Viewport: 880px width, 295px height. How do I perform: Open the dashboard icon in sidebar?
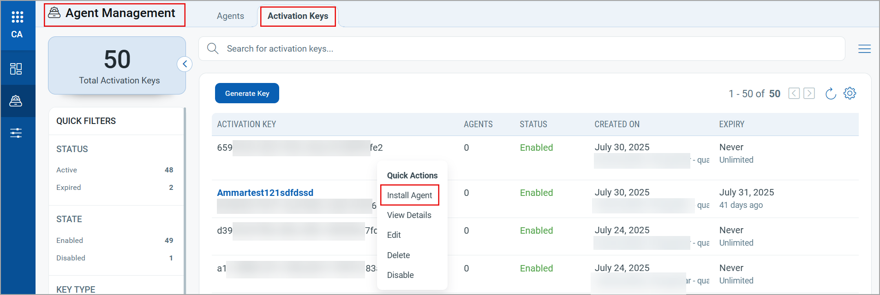coord(16,69)
